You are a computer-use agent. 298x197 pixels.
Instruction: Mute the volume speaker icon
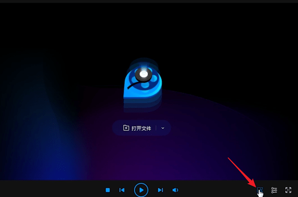coord(175,190)
